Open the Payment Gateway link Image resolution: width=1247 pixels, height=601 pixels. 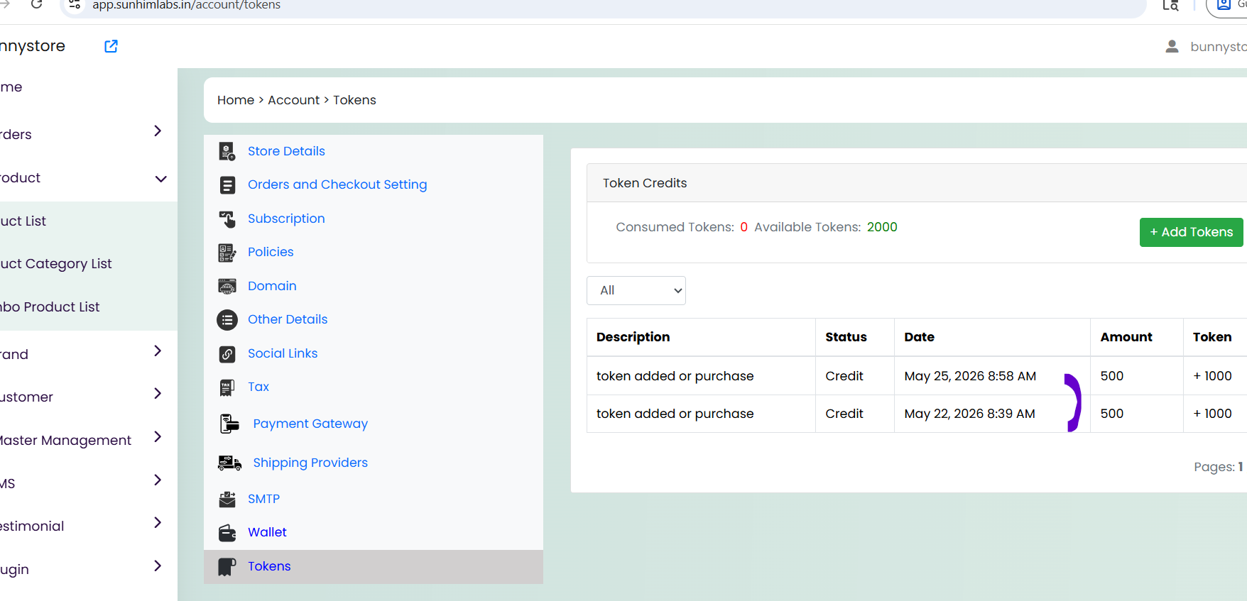click(310, 424)
